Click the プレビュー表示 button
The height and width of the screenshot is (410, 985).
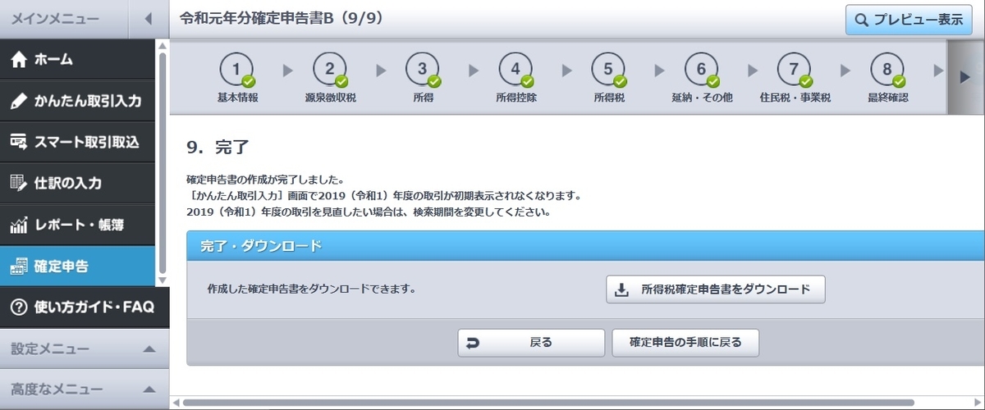909,20
